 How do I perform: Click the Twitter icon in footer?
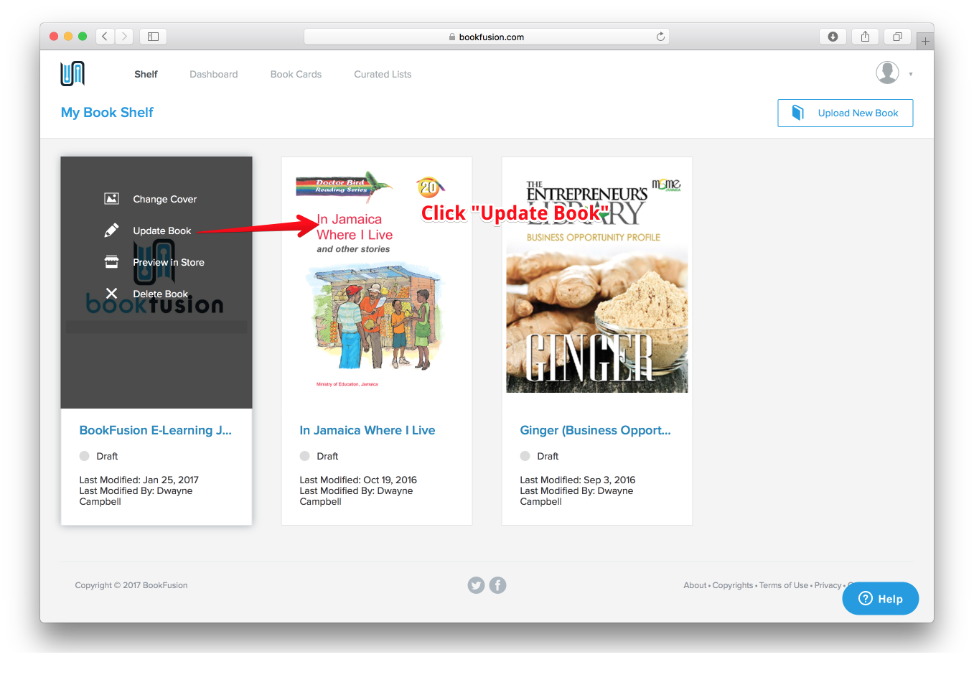[x=476, y=585]
